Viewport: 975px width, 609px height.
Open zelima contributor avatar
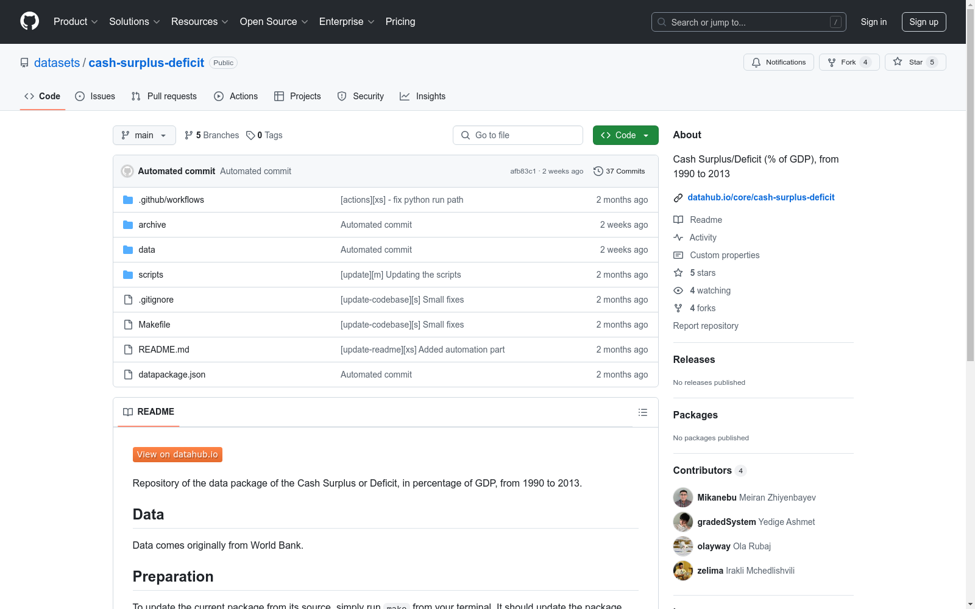(x=683, y=571)
